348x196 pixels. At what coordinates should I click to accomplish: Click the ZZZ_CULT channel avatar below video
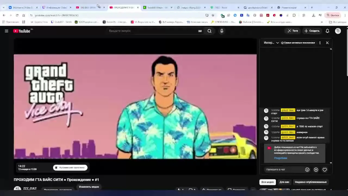[17, 188]
